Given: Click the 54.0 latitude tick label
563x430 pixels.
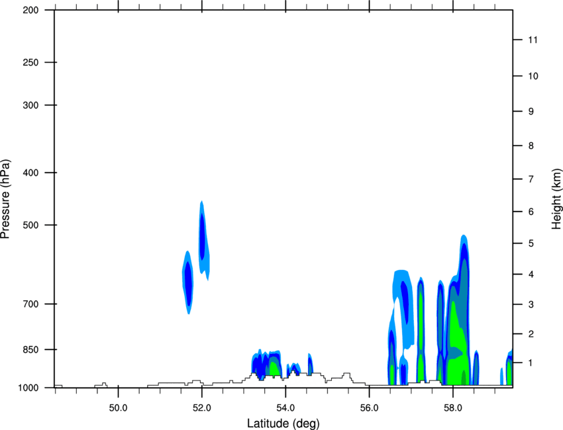Looking at the screenshot, I should tap(286, 408).
